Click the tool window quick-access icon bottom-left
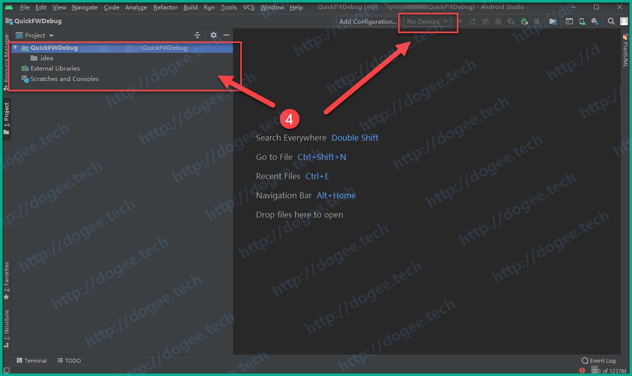Viewport: 632px width, 376px height. click(6, 371)
